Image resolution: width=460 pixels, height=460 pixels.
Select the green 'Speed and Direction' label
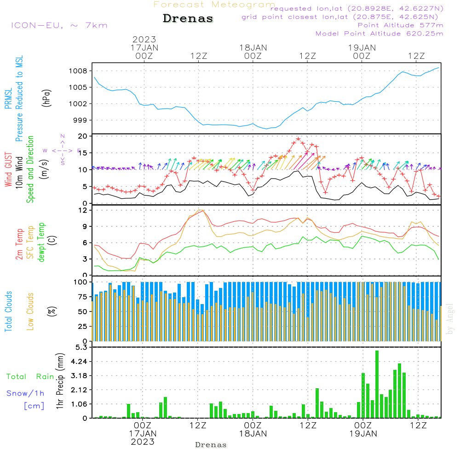[x=30, y=169]
